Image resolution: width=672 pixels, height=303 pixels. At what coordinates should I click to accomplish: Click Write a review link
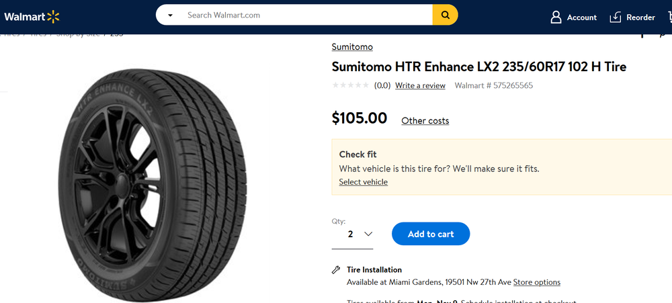[x=420, y=85]
